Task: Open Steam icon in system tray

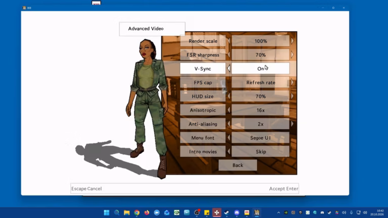Action: (329, 212)
